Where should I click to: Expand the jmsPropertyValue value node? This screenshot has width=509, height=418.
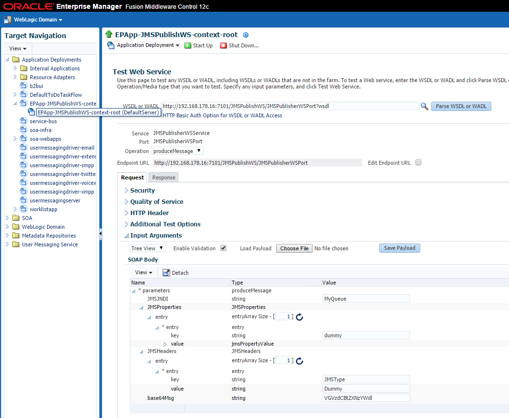[165, 344]
